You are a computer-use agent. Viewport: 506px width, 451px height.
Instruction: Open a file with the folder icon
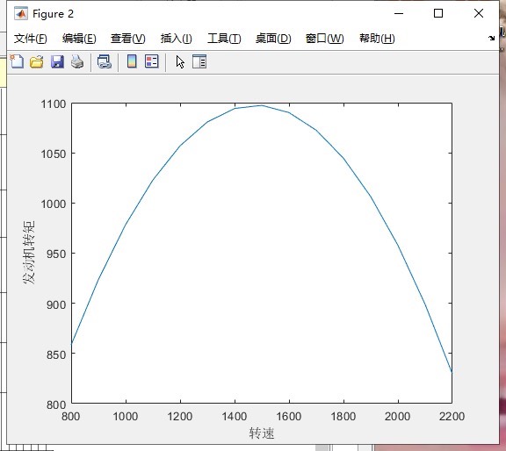(x=37, y=61)
